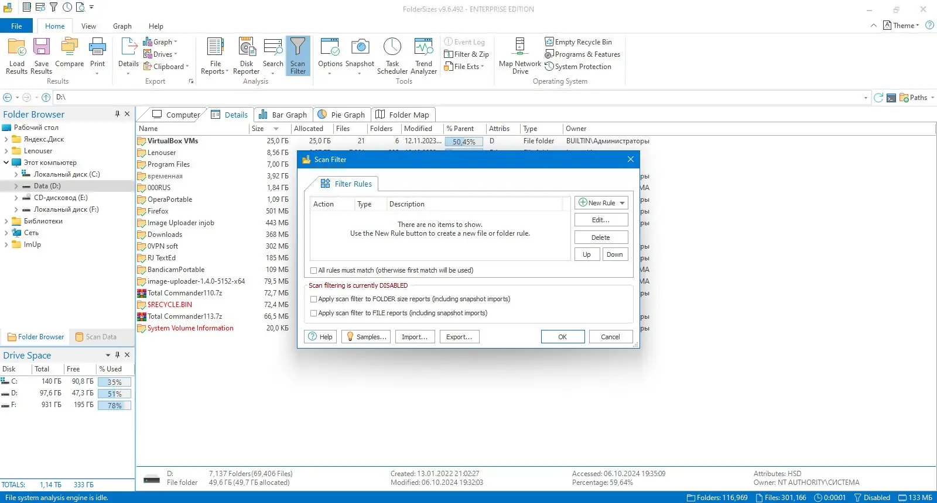This screenshot has width=937, height=503.
Task: Open the Clipboard export dropdown
Action: 166,67
